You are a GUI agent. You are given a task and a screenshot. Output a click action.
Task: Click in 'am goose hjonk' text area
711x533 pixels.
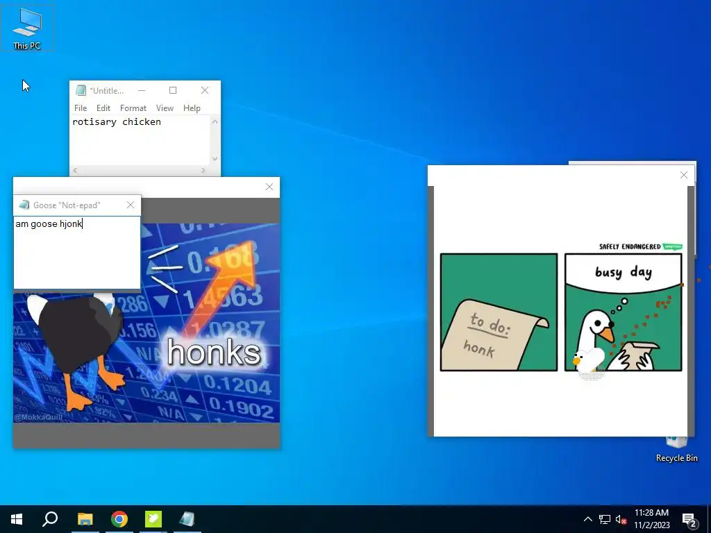point(77,252)
